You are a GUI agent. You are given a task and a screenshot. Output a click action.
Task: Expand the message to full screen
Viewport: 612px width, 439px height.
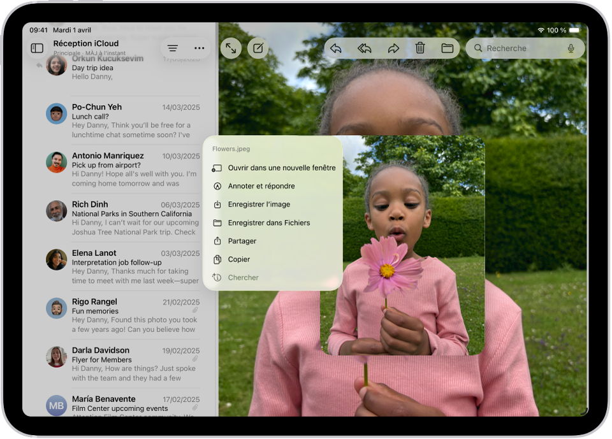[231, 48]
